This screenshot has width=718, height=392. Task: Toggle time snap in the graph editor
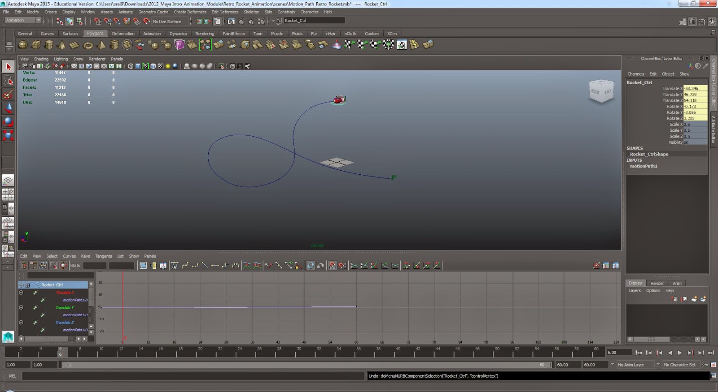pos(332,266)
